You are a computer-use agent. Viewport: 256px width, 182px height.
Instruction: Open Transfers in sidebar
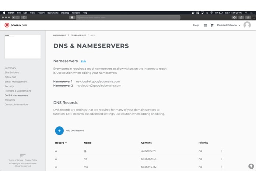tap(10, 100)
